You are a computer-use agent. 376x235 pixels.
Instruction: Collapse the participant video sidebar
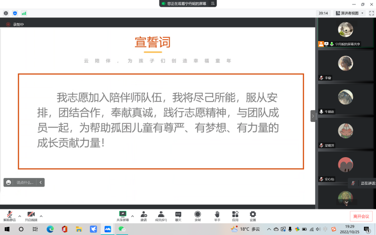[313, 116]
